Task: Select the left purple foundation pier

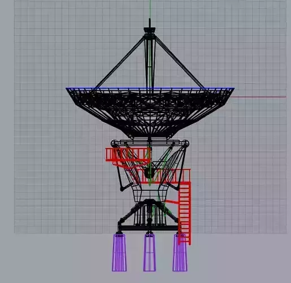Action: pos(119,252)
